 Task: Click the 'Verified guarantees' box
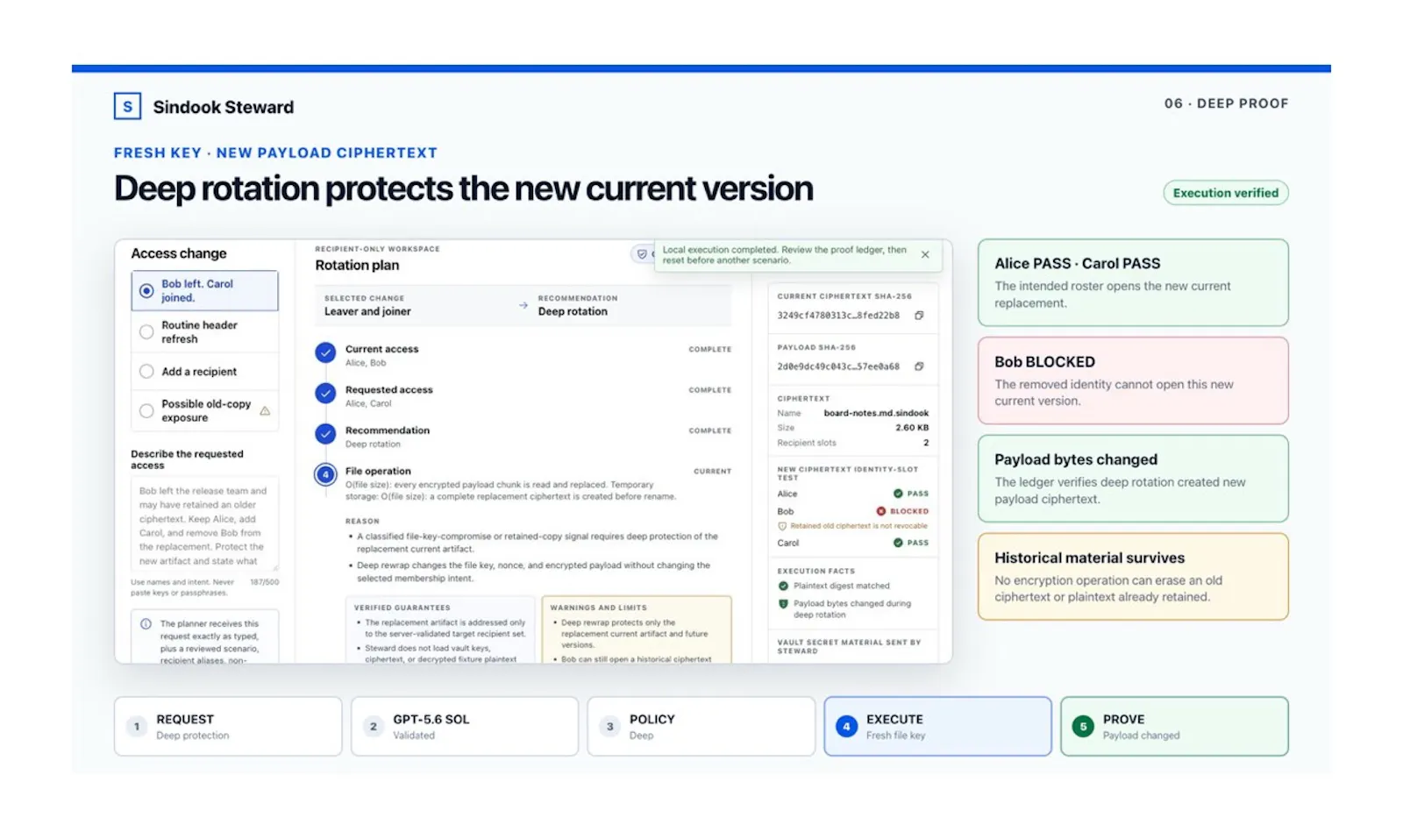(x=440, y=629)
